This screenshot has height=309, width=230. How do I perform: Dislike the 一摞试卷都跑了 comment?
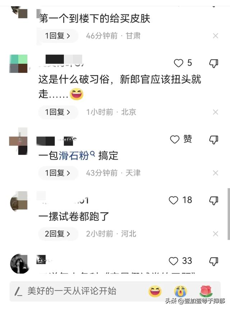click(213, 201)
